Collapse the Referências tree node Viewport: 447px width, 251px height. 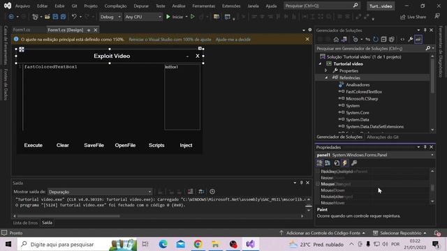[326, 77]
